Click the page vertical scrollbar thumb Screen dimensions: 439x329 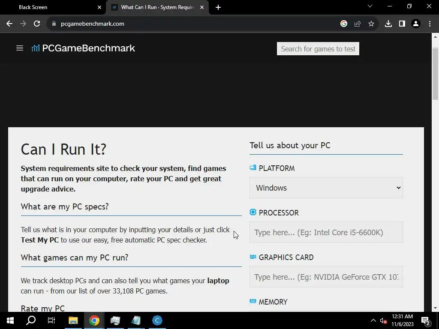(435, 73)
